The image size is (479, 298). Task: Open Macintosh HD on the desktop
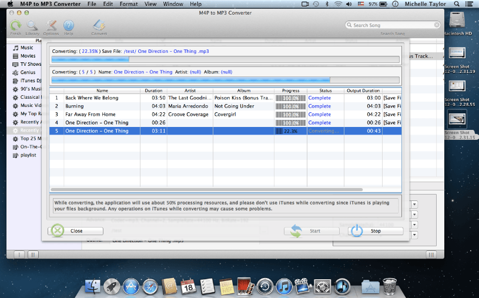[x=457, y=21]
